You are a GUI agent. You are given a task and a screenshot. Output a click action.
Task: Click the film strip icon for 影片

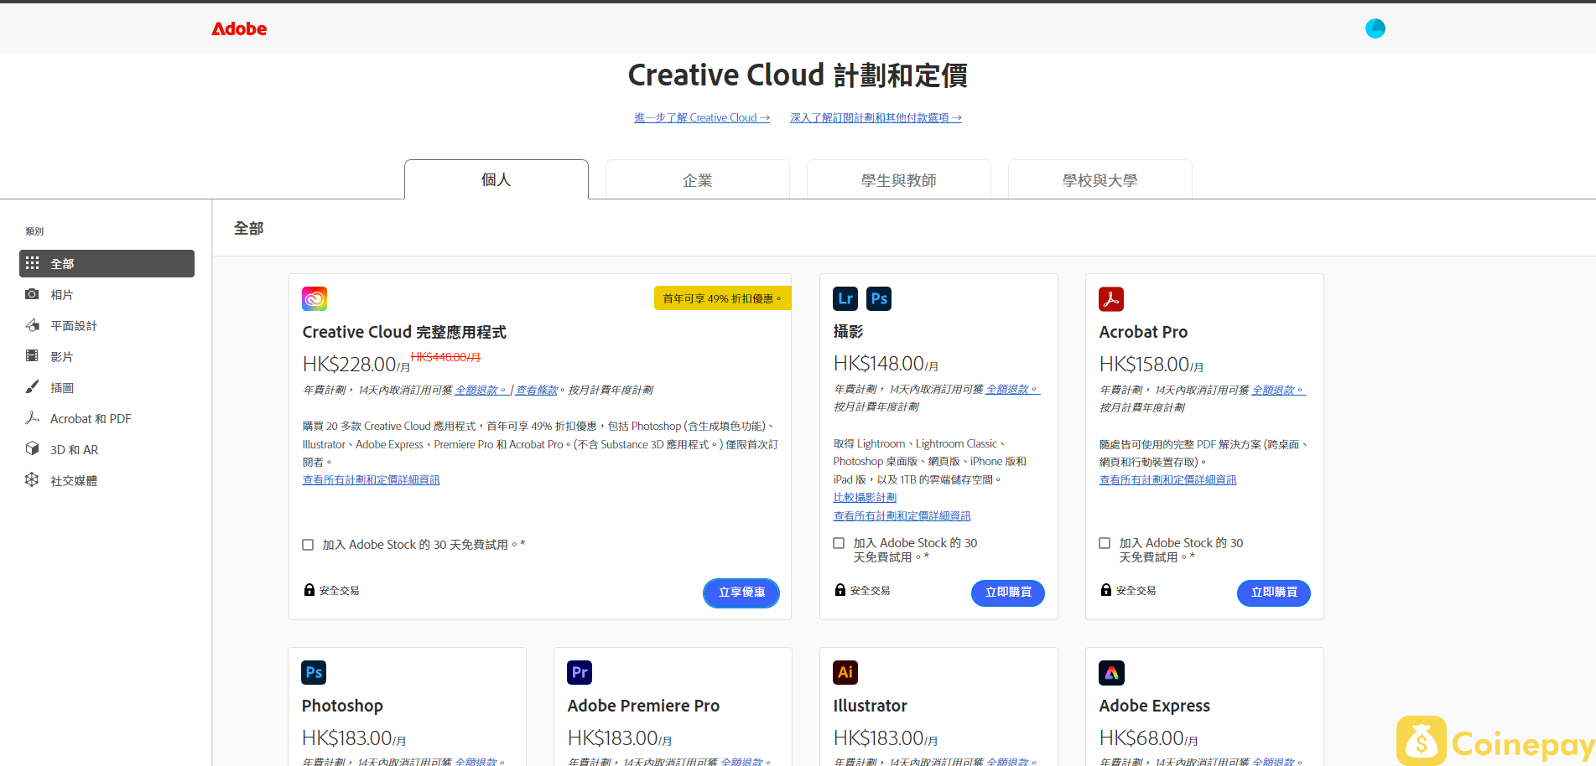pos(32,356)
